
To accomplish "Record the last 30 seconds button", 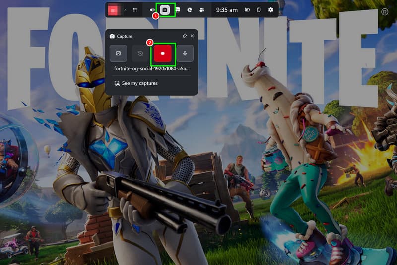I will tap(140, 53).
